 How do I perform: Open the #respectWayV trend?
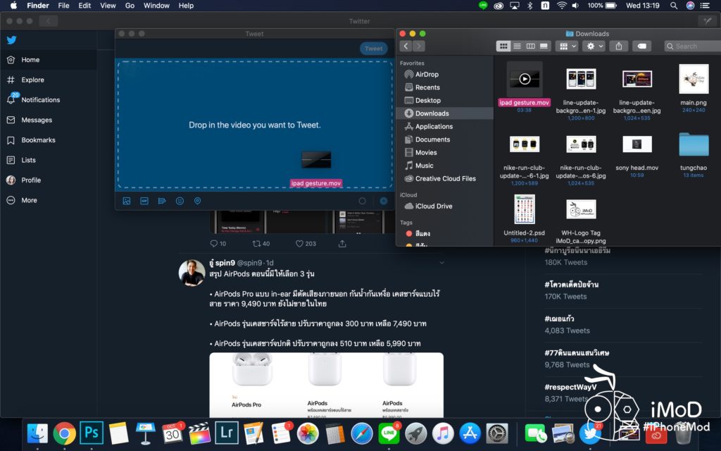(x=570, y=387)
